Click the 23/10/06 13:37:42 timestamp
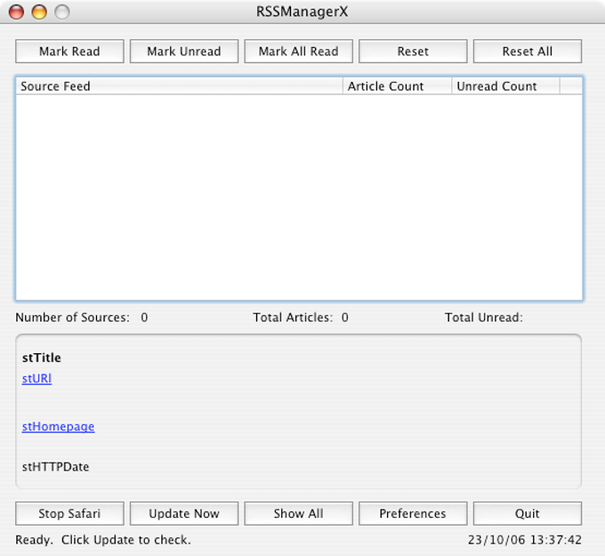605x556 pixels. point(525,540)
